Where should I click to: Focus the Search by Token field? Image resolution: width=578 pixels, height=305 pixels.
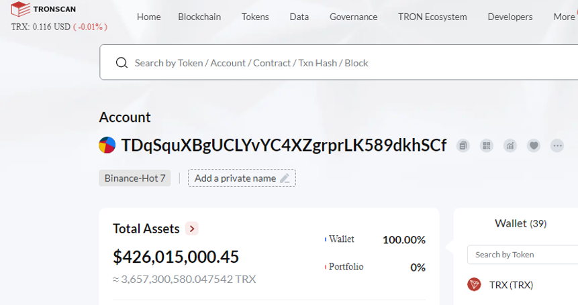coord(523,255)
